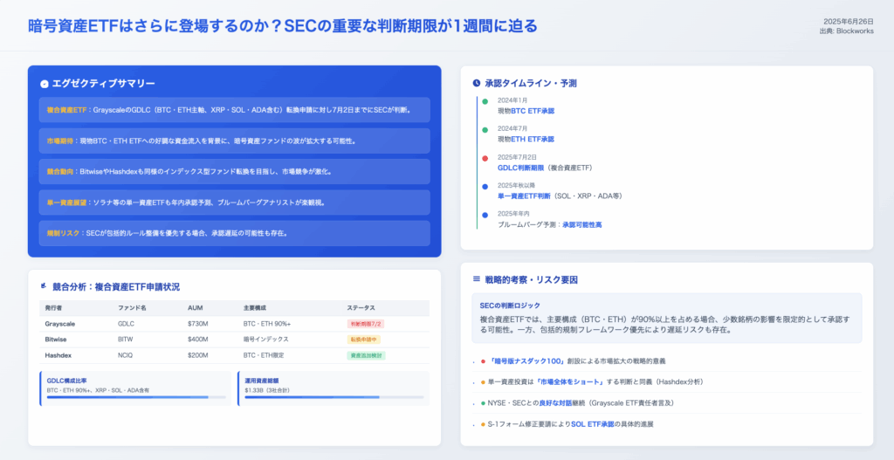Click the 発行者 column header
894x460 pixels.
coord(54,308)
